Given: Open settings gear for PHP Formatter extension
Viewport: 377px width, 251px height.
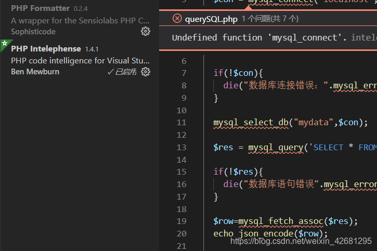Looking at the screenshot, I should [x=146, y=31].
